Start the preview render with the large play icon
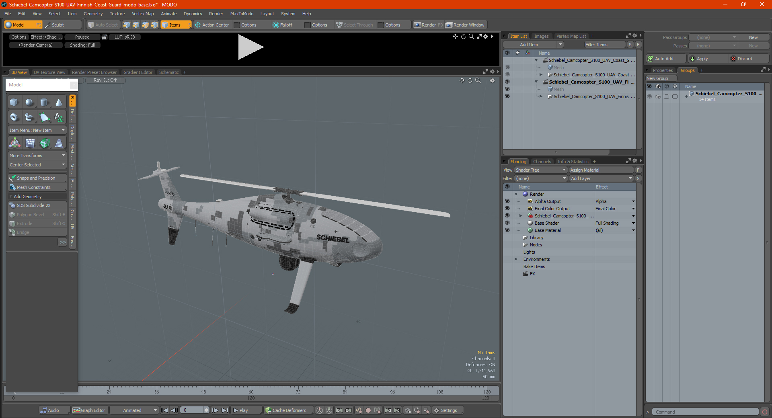The height and width of the screenshot is (418, 772). (250, 47)
